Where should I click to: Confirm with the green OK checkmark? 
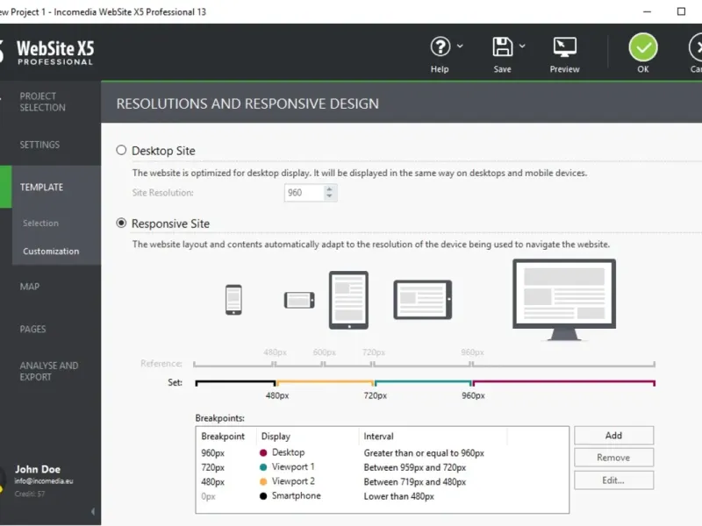(x=643, y=47)
